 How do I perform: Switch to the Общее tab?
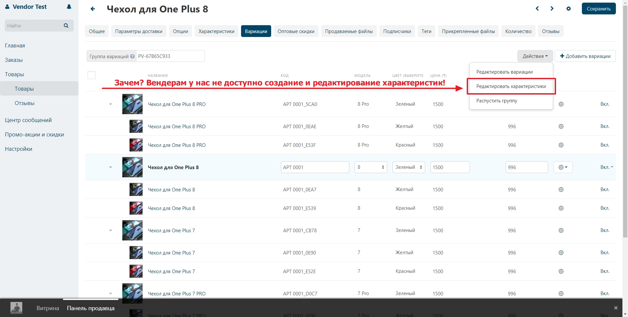tap(97, 31)
